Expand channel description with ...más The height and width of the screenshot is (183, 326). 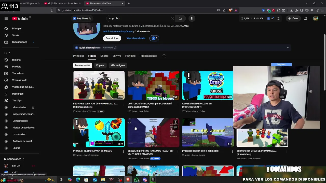[185, 26]
